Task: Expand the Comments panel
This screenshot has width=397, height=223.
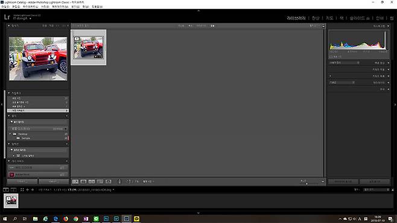Action: (389, 89)
